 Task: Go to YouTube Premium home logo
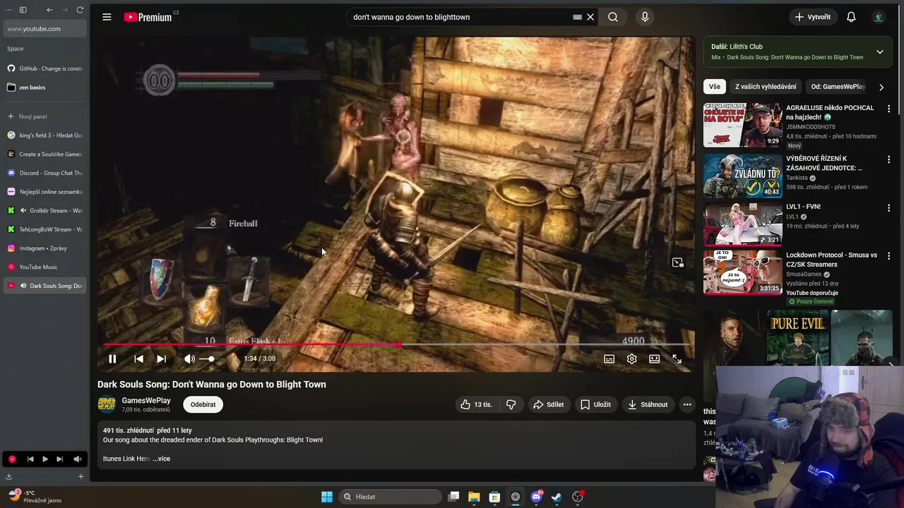(148, 17)
